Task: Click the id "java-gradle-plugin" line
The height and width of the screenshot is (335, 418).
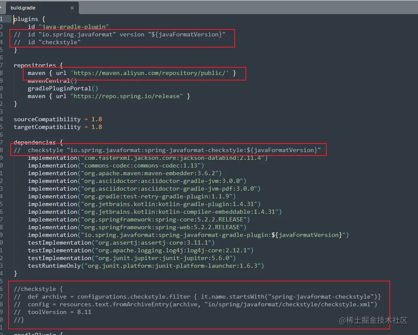Action: [x=68, y=27]
